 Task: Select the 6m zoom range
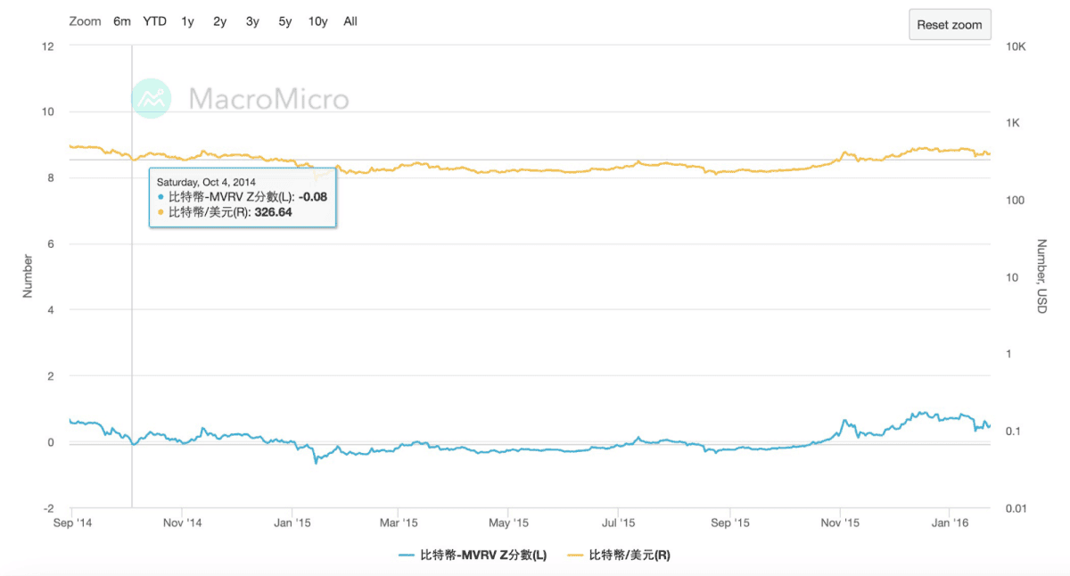click(121, 21)
